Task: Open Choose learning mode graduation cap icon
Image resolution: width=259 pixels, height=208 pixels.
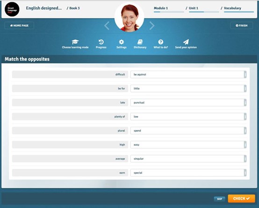Action: (x=75, y=42)
